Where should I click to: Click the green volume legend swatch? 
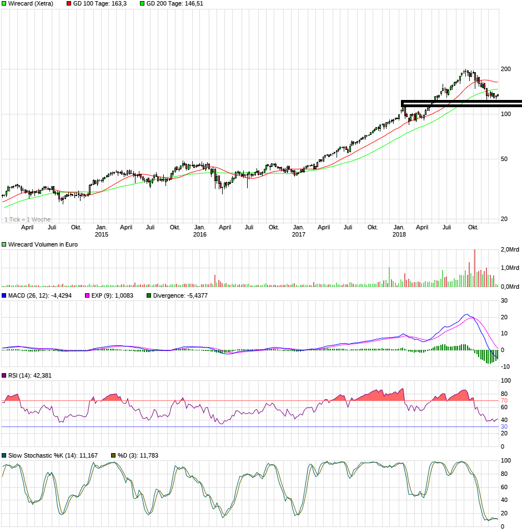pos(4,244)
